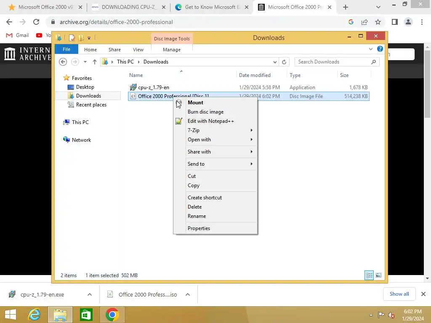Image resolution: width=431 pixels, height=323 pixels.
Task: Bookmark this page star icon
Action: [378, 22]
